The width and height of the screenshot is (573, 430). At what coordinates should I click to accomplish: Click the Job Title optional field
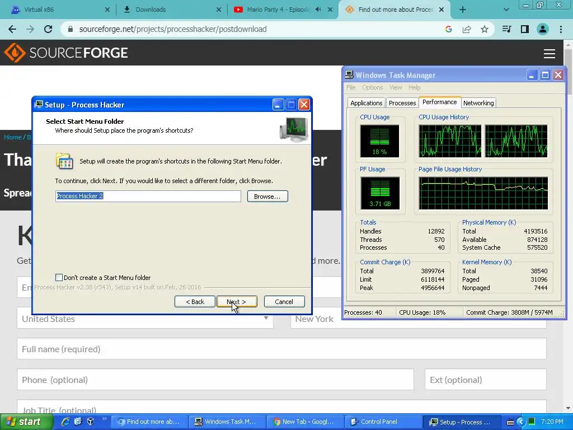281,408
